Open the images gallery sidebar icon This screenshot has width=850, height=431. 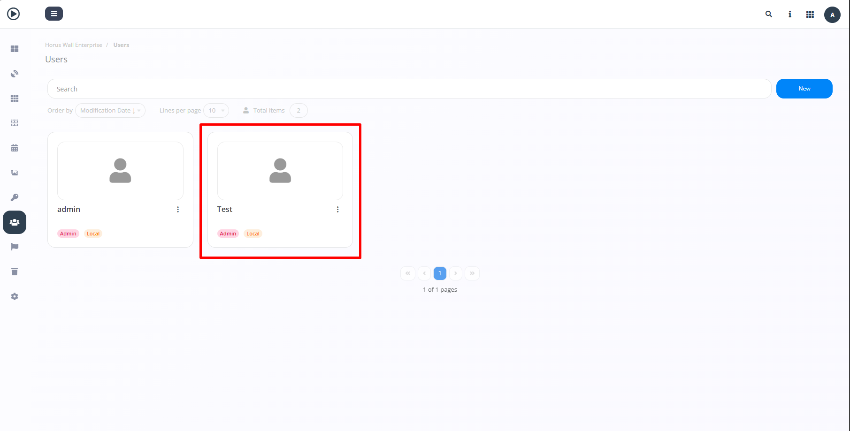tap(15, 173)
